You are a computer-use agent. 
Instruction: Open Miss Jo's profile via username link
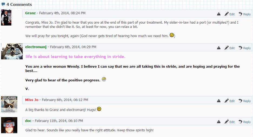(x=32, y=100)
